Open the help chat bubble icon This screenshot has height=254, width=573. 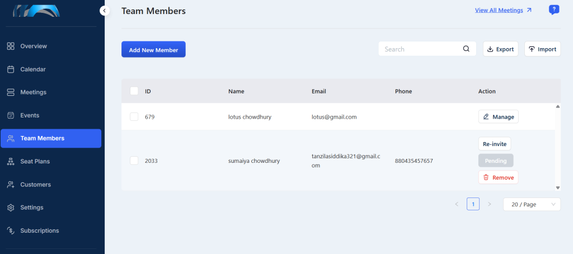(x=554, y=10)
